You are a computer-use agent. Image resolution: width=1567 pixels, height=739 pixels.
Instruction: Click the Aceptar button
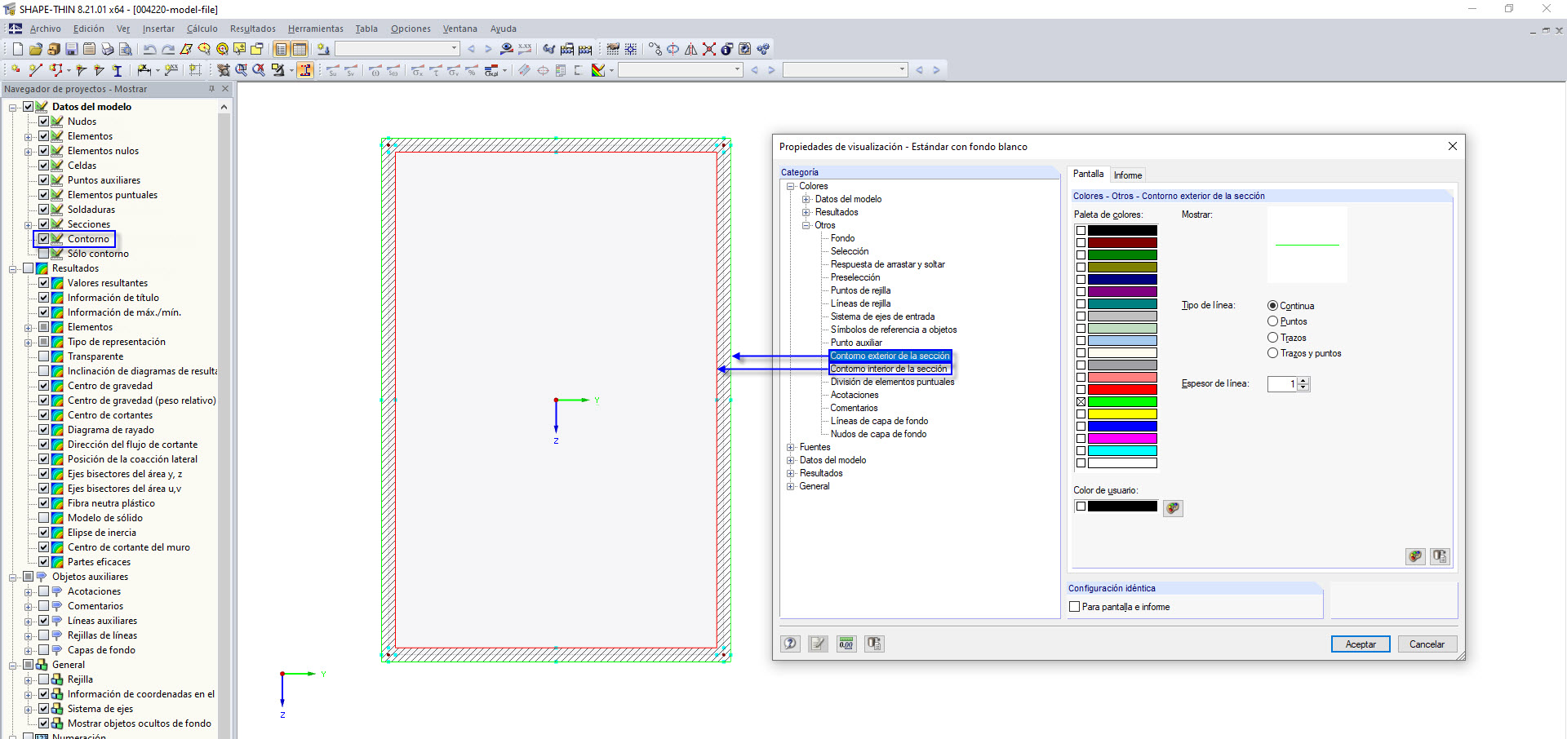tap(1360, 644)
